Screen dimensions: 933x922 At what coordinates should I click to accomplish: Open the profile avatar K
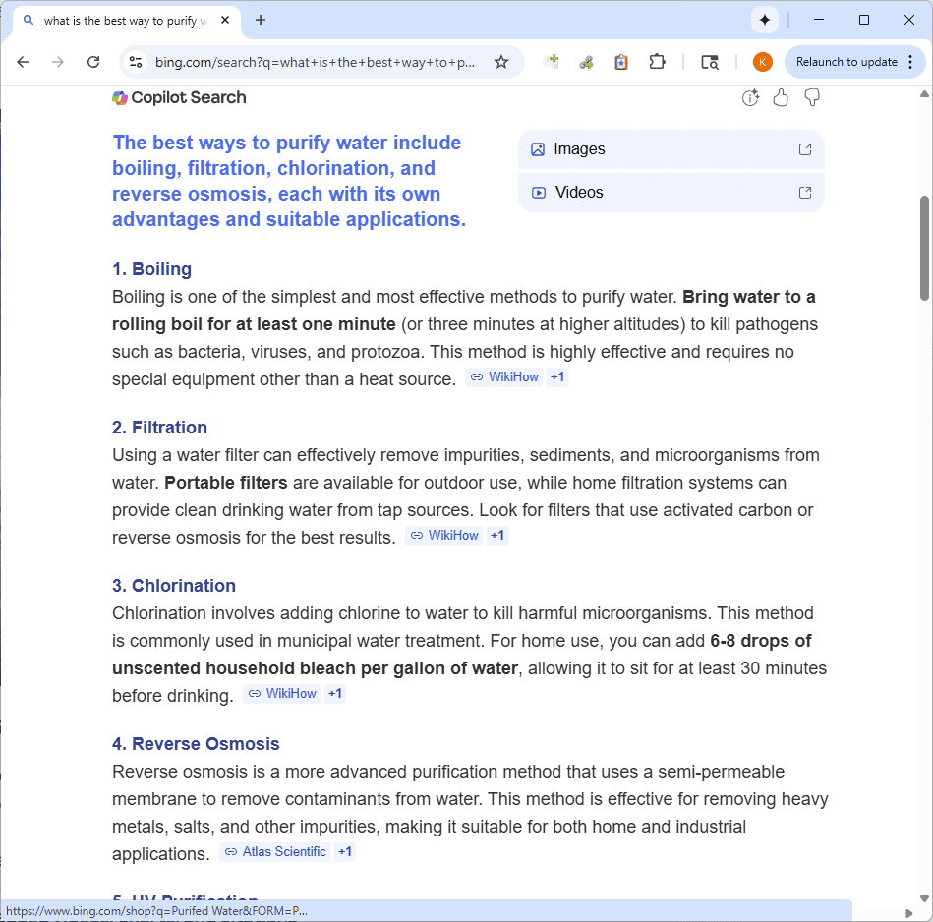coord(762,62)
